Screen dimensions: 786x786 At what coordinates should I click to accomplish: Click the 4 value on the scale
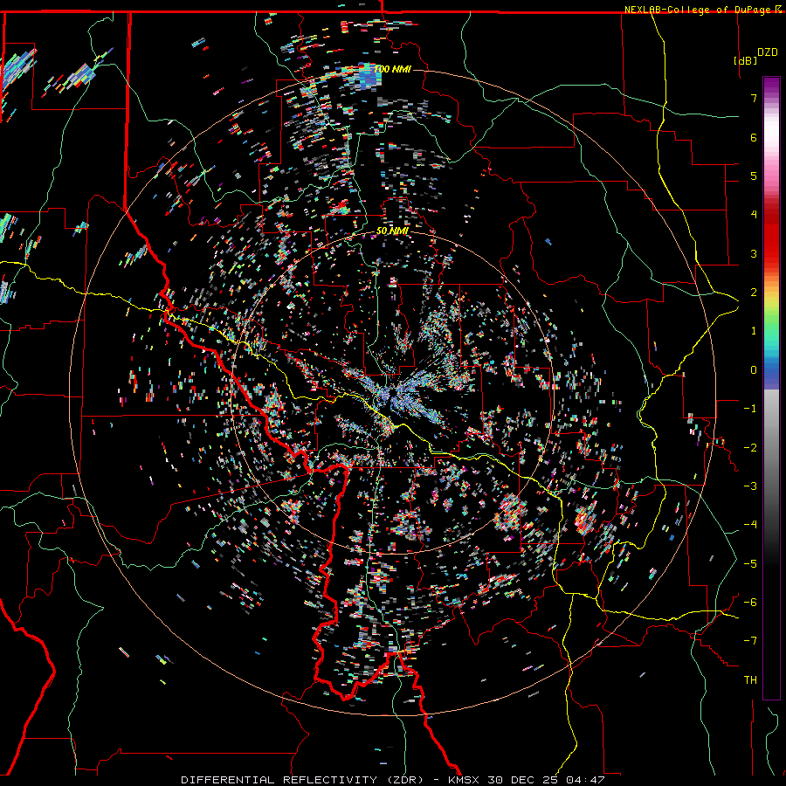pyautogui.click(x=754, y=215)
